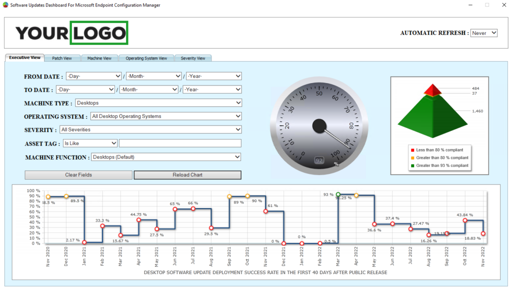The height and width of the screenshot is (293, 512).
Task: Click the ASSET TAG text input field
Action: [x=180, y=143]
